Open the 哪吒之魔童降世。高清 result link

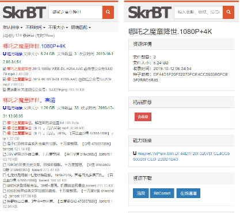click(29, 100)
